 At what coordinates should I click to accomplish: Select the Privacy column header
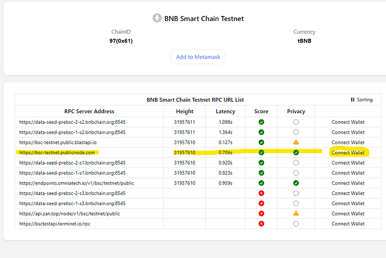click(296, 112)
